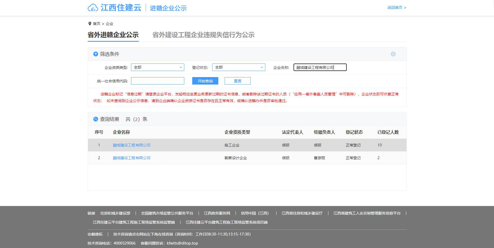The image size is (494, 248).
Task: Click the magnifier icon next to 查询结果
Action: pos(96,119)
